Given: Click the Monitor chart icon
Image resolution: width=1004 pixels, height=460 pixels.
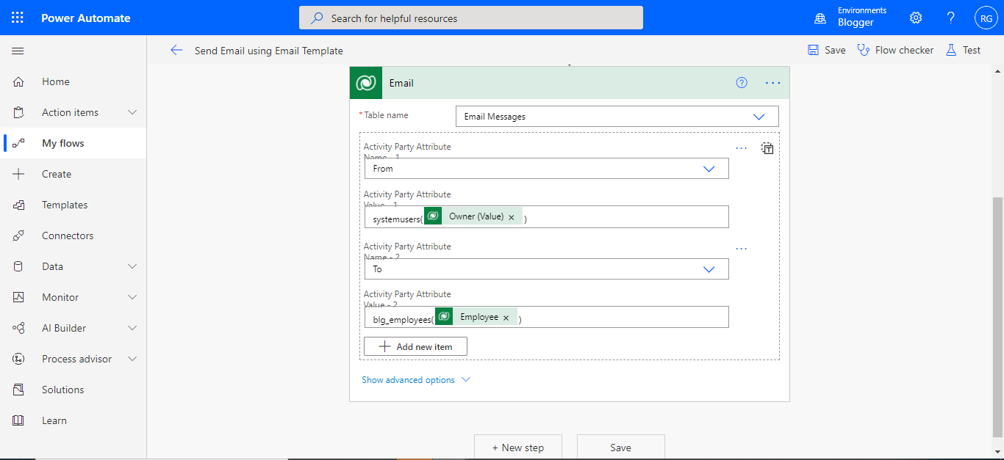Looking at the screenshot, I should (18, 297).
